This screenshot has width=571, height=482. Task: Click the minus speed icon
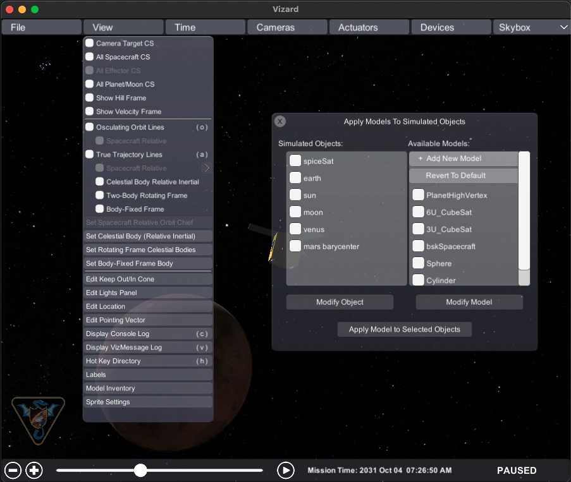tap(13, 470)
